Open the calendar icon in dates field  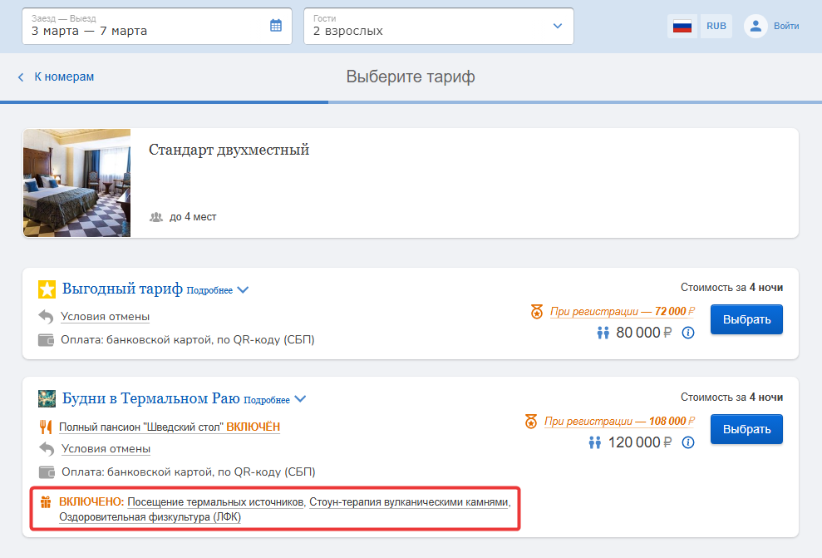tap(276, 25)
